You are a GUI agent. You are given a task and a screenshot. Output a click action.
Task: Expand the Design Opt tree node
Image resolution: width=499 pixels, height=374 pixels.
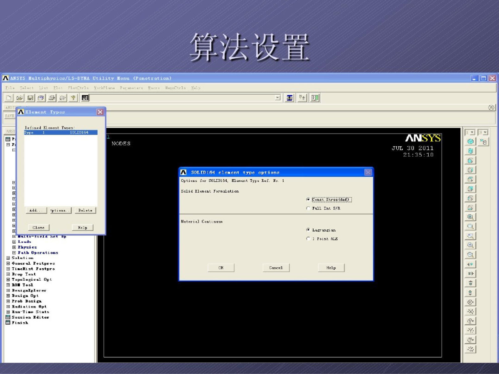coord(8,296)
